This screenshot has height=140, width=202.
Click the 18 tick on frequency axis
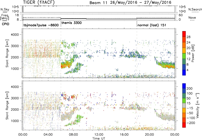coord(17,15)
